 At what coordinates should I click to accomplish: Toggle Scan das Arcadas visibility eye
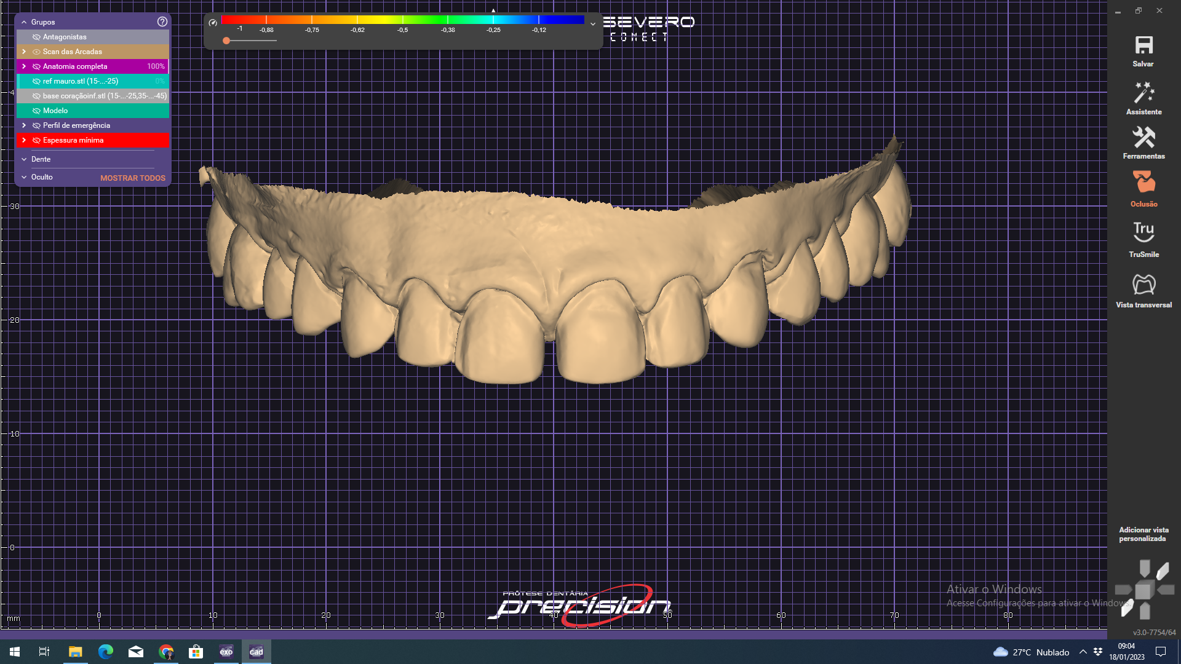tap(36, 52)
